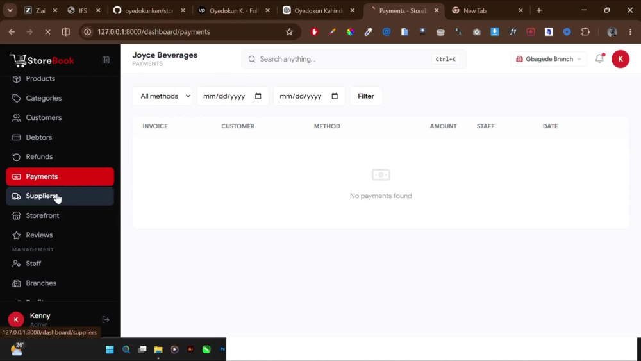Click the Joyce Beverages store name
This screenshot has width=641, height=361.
click(165, 55)
